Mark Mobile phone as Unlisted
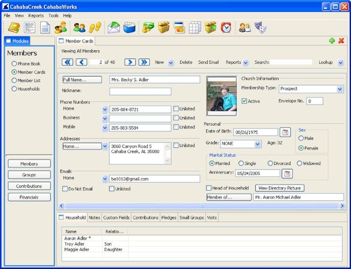 pos(176,127)
